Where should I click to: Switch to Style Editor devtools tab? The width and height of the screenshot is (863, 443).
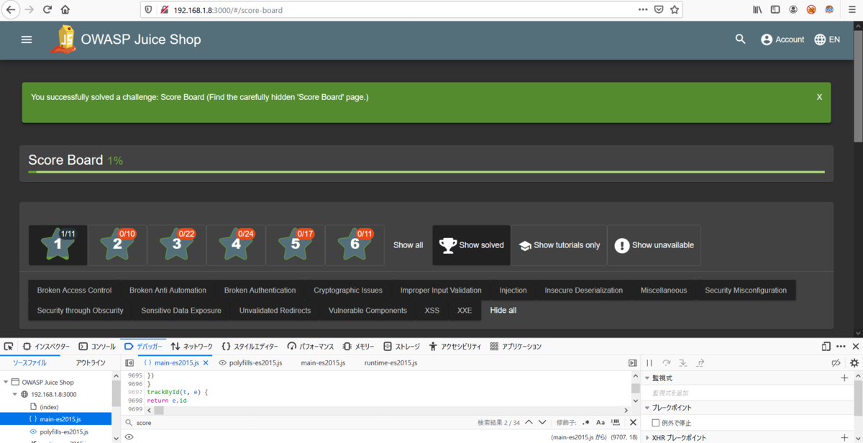coord(250,346)
